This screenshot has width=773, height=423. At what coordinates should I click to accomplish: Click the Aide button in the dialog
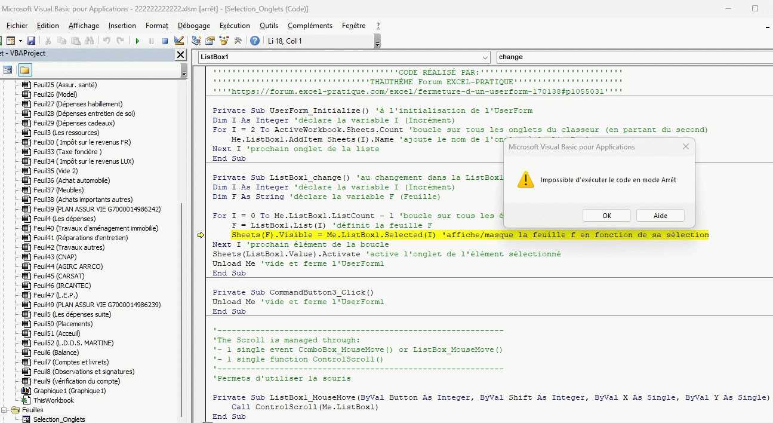(x=660, y=216)
